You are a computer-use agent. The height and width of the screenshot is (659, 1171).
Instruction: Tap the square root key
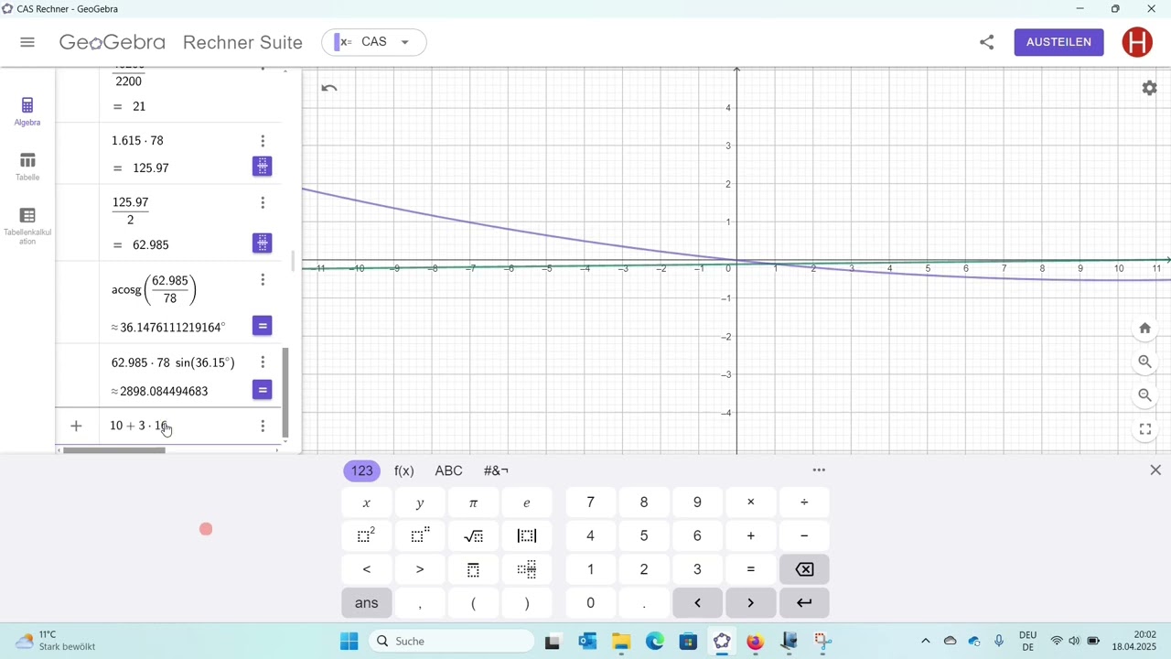473,535
